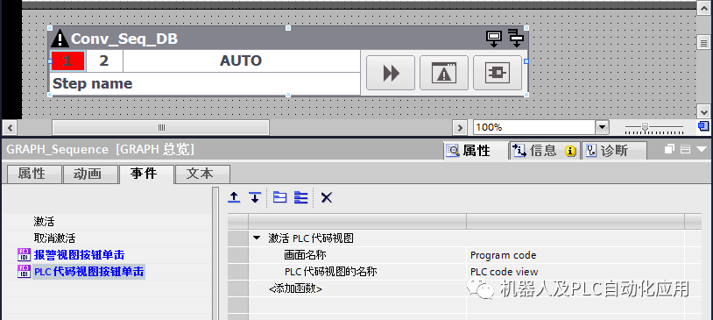Select the PLC代码视图按钮单击 event
Viewport: 713px width, 320px height.
click(89, 272)
